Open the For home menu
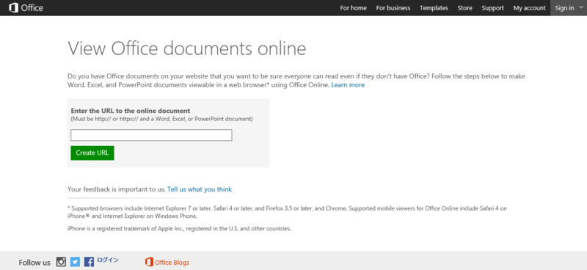The image size is (587, 270). tap(353, 8)
